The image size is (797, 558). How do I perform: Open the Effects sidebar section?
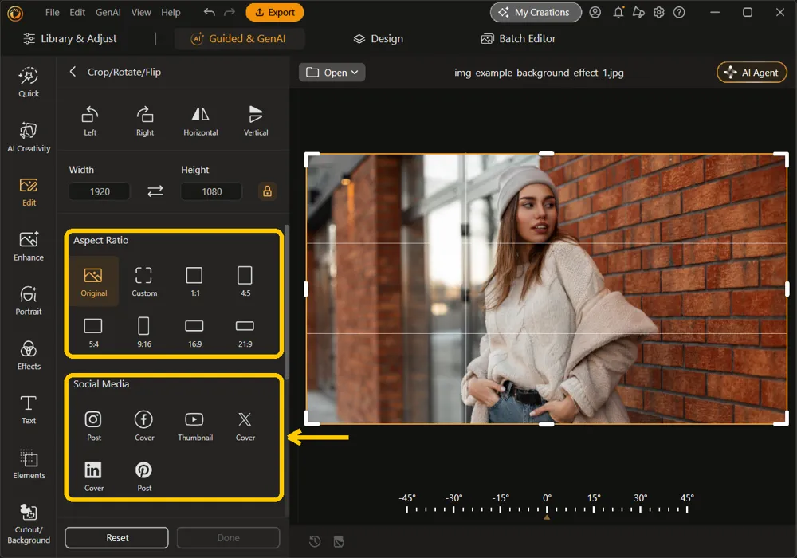[29, 356]
